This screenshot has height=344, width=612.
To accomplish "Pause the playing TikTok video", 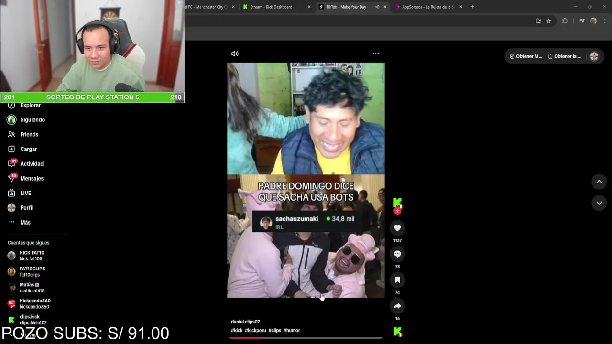I will coord(306,180).
